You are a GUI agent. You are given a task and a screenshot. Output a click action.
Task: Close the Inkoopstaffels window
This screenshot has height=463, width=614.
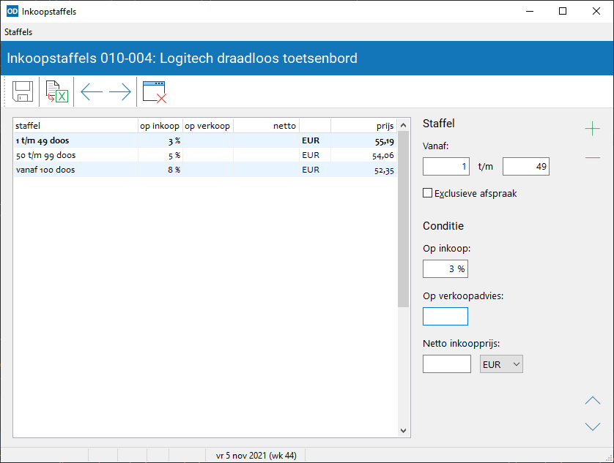pos(596,12)
